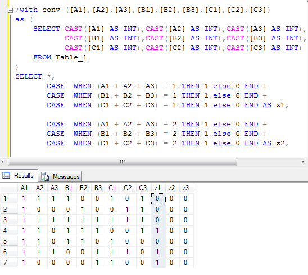
Task: Click the focused z1 cell in row 1
Action: tap(158, 199)
